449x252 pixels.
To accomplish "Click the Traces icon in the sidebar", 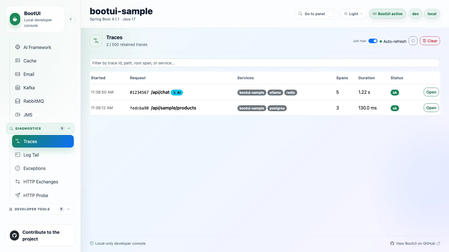I will [x=18, y=141].
